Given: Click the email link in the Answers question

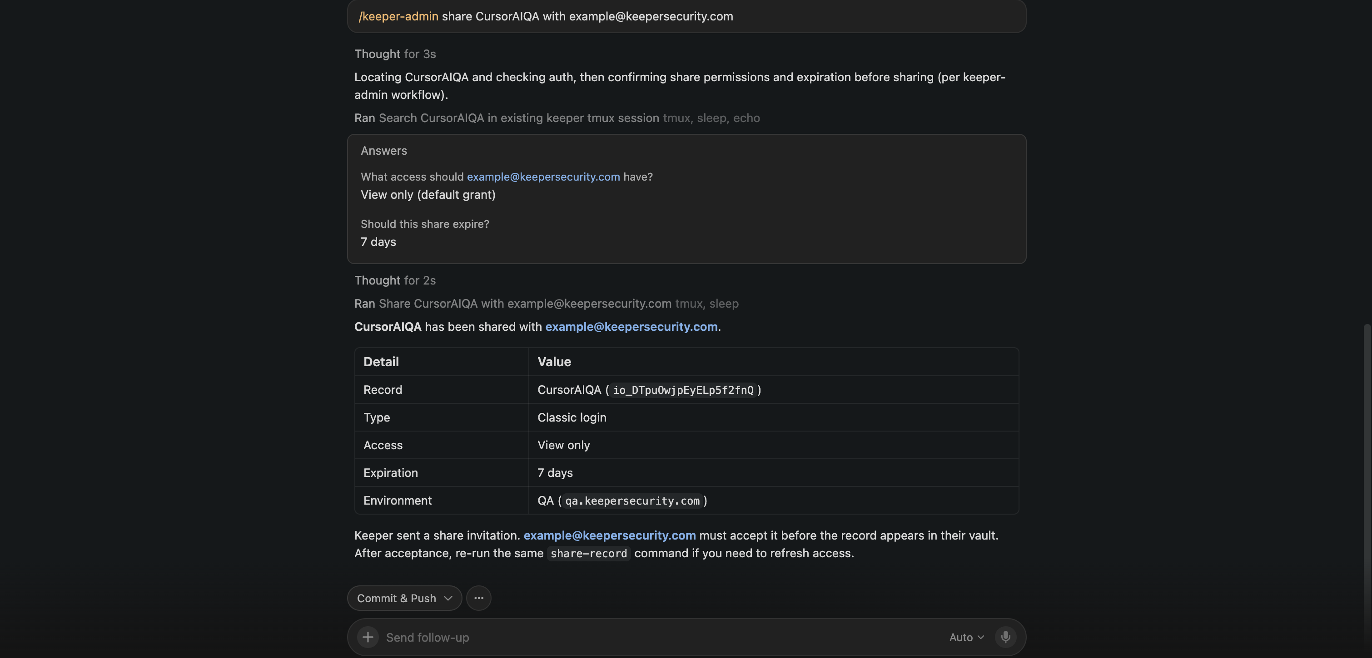Looking at the screenshot, I should tap(543, 177).
